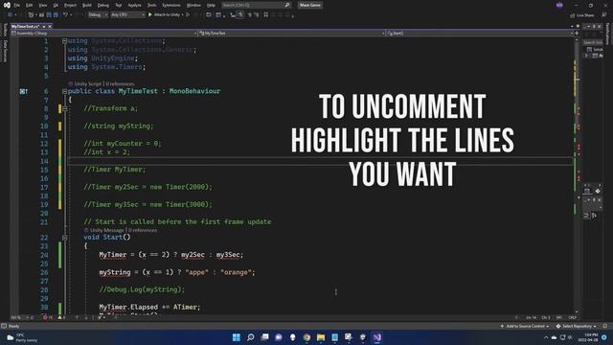The height and width of the screenshot is (345, 613).
Task: Open the Build menu
Action: [x=87, y=5]
